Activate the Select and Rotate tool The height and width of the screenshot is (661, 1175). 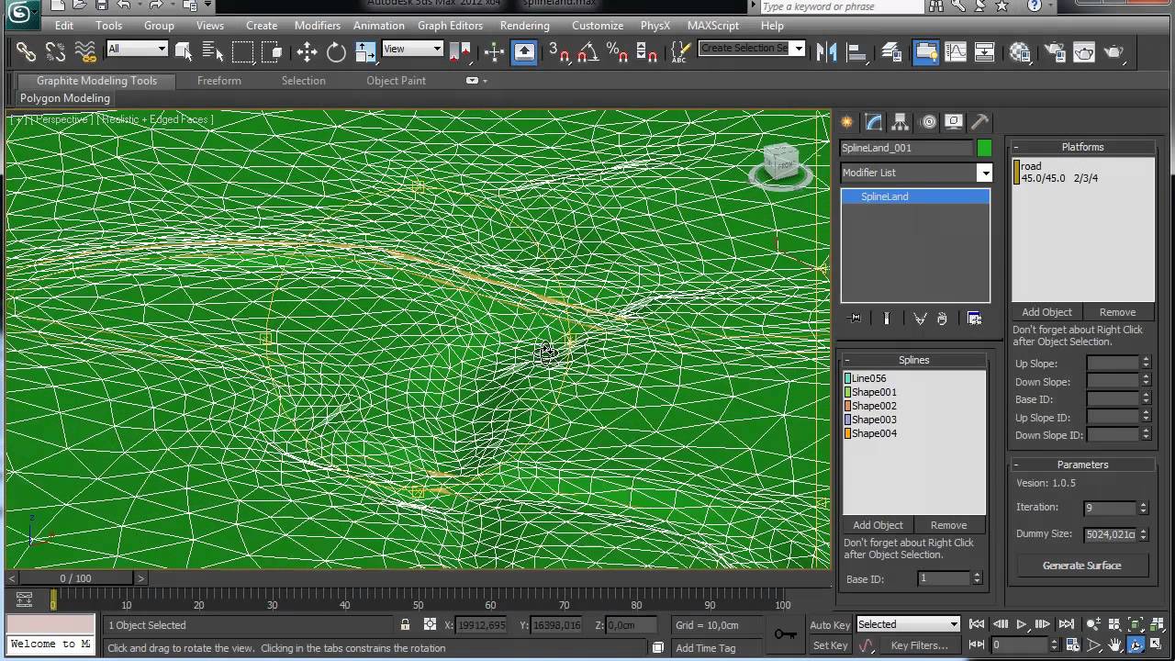pos(336,51)
